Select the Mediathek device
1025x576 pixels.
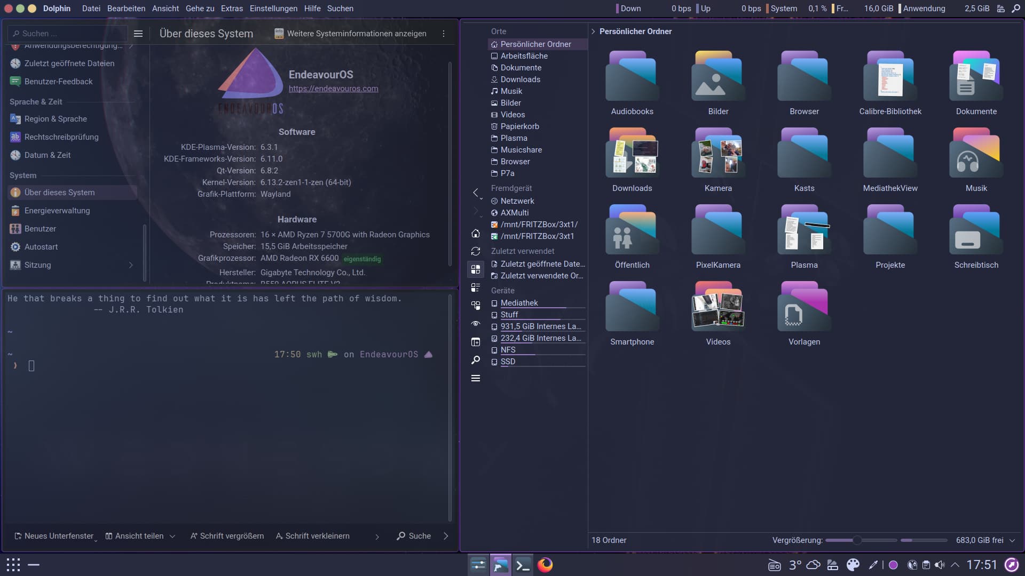tap(538, 303)
